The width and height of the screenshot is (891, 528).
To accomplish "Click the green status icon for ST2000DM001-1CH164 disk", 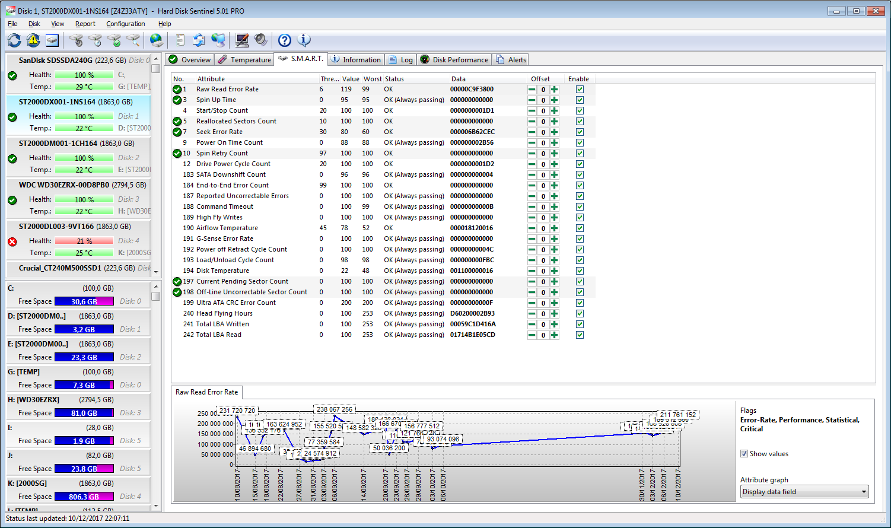I will click(x=12, y=158).
